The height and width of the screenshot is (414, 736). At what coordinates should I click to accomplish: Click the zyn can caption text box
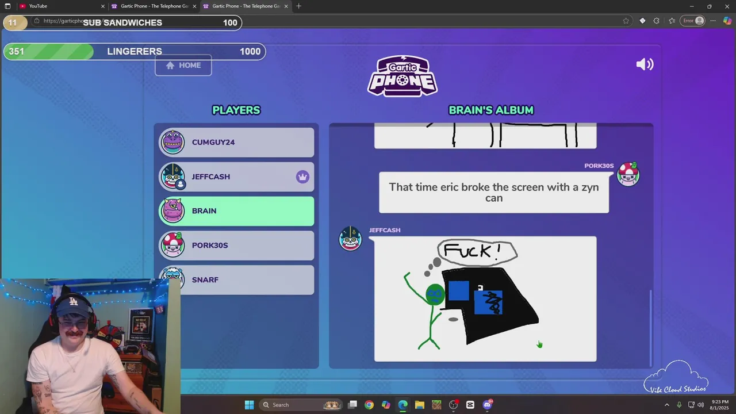[x=494, y=193]
